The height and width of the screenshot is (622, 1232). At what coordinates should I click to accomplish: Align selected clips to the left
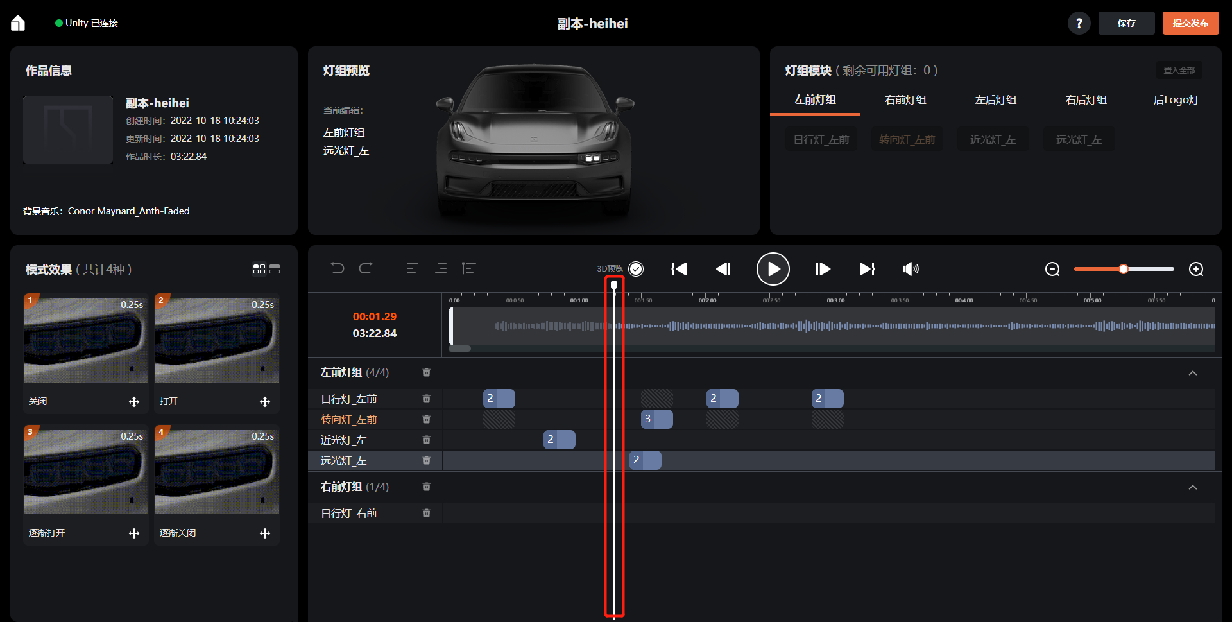pyautogui.click(x=412, y=268)
